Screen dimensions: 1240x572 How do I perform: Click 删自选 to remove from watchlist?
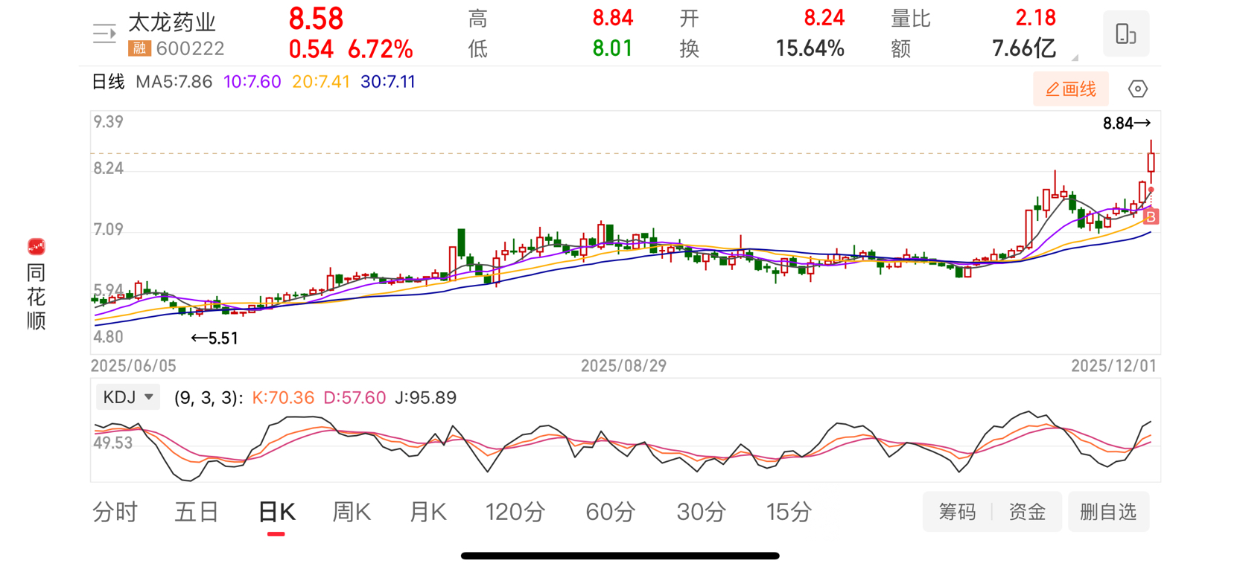1108,512
